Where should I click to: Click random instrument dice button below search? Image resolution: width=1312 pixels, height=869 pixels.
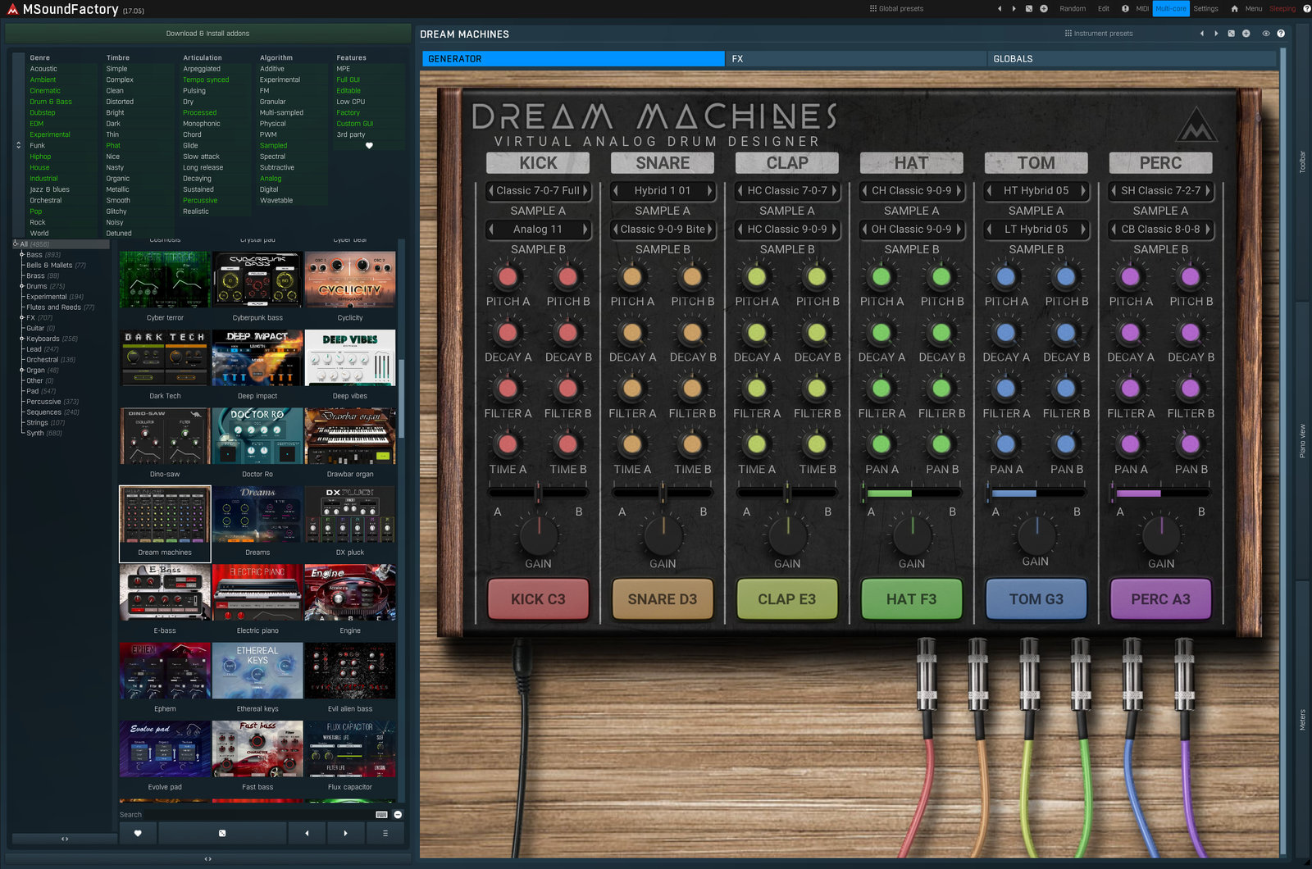click(222, 833)
